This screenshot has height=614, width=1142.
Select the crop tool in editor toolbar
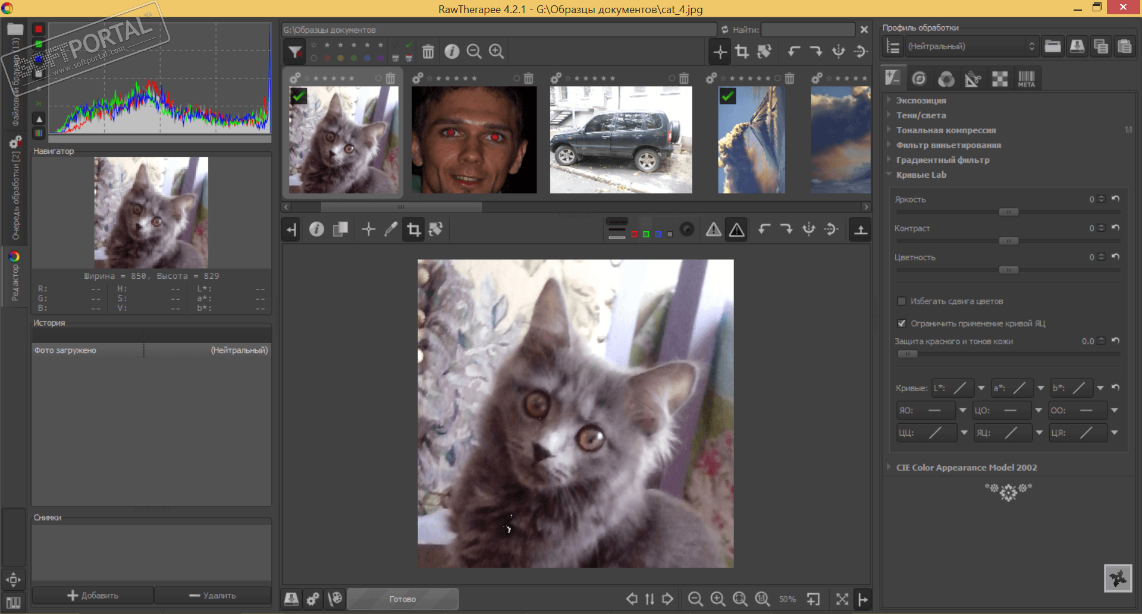[413, 229]
